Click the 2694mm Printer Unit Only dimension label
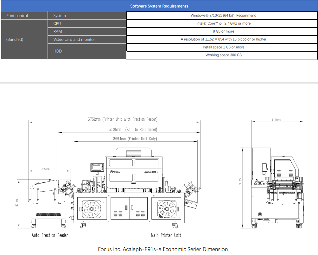318x255 pixels. click(x=135, y=139)
